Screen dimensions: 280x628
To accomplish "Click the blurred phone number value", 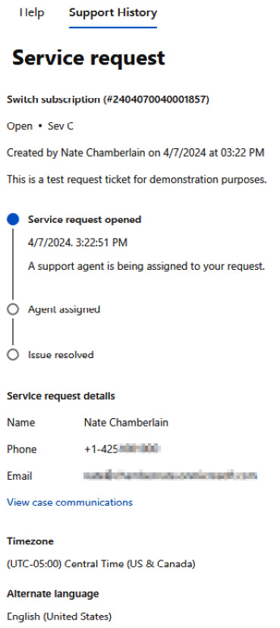I will pyautogui.click(x=122, y=449).
